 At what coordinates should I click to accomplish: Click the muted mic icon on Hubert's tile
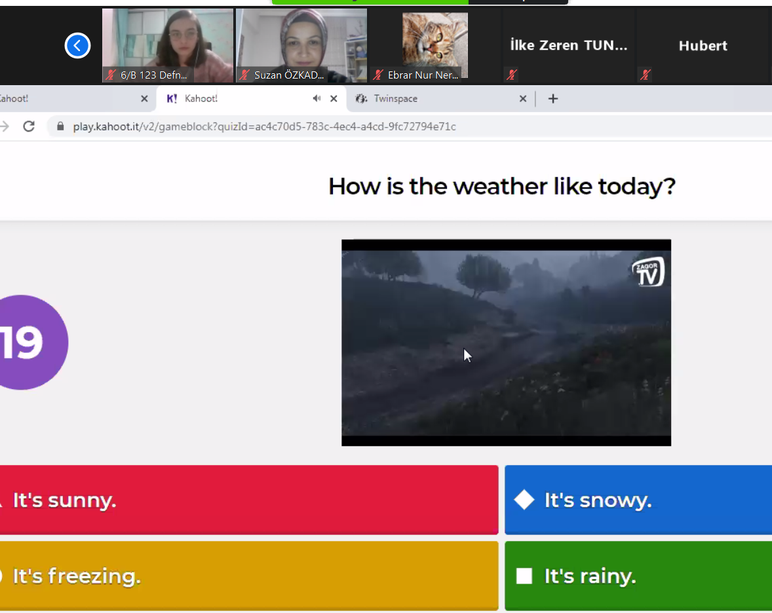coord(646,75)
